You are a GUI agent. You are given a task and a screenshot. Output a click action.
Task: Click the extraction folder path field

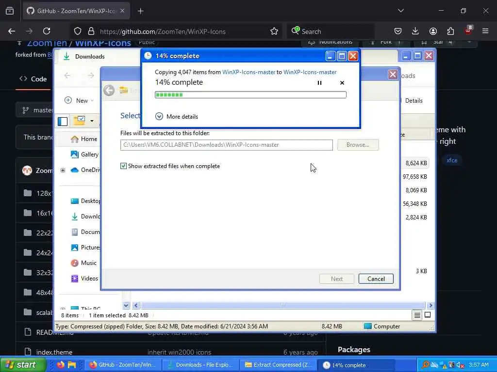(226, 145)
